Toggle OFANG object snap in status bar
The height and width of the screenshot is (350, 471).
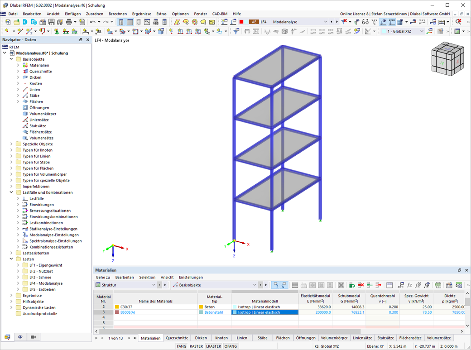pos(230,346)
